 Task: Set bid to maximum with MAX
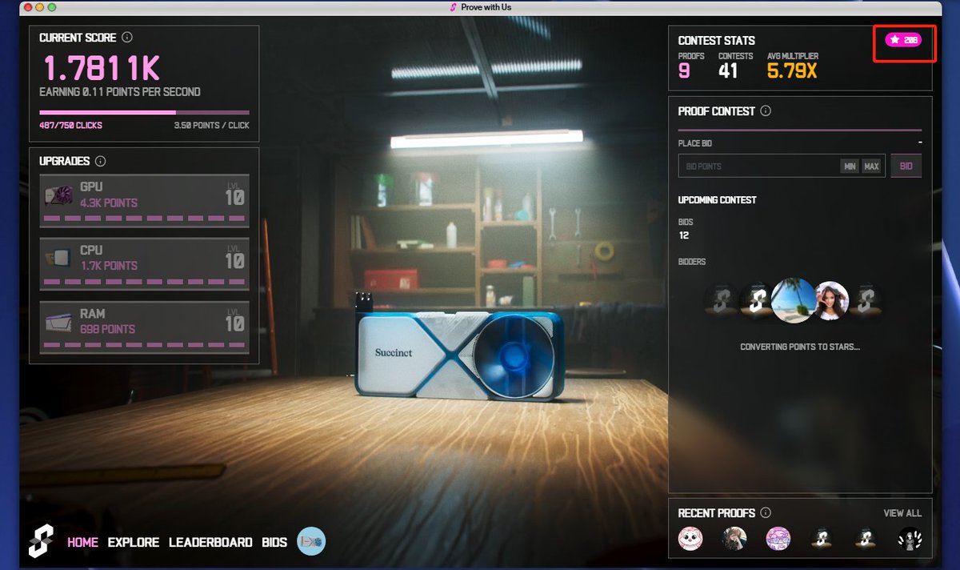[x=871, y=167]
